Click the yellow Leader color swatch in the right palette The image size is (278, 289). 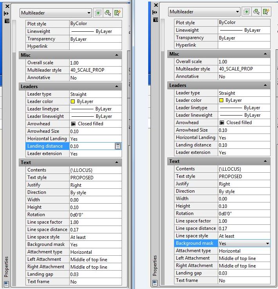[221, 100]
